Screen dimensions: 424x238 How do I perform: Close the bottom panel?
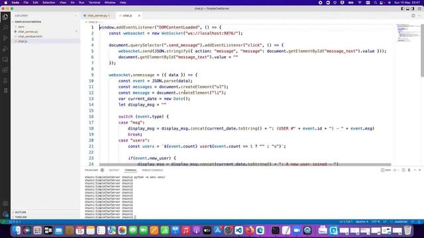tap(420, 170)
